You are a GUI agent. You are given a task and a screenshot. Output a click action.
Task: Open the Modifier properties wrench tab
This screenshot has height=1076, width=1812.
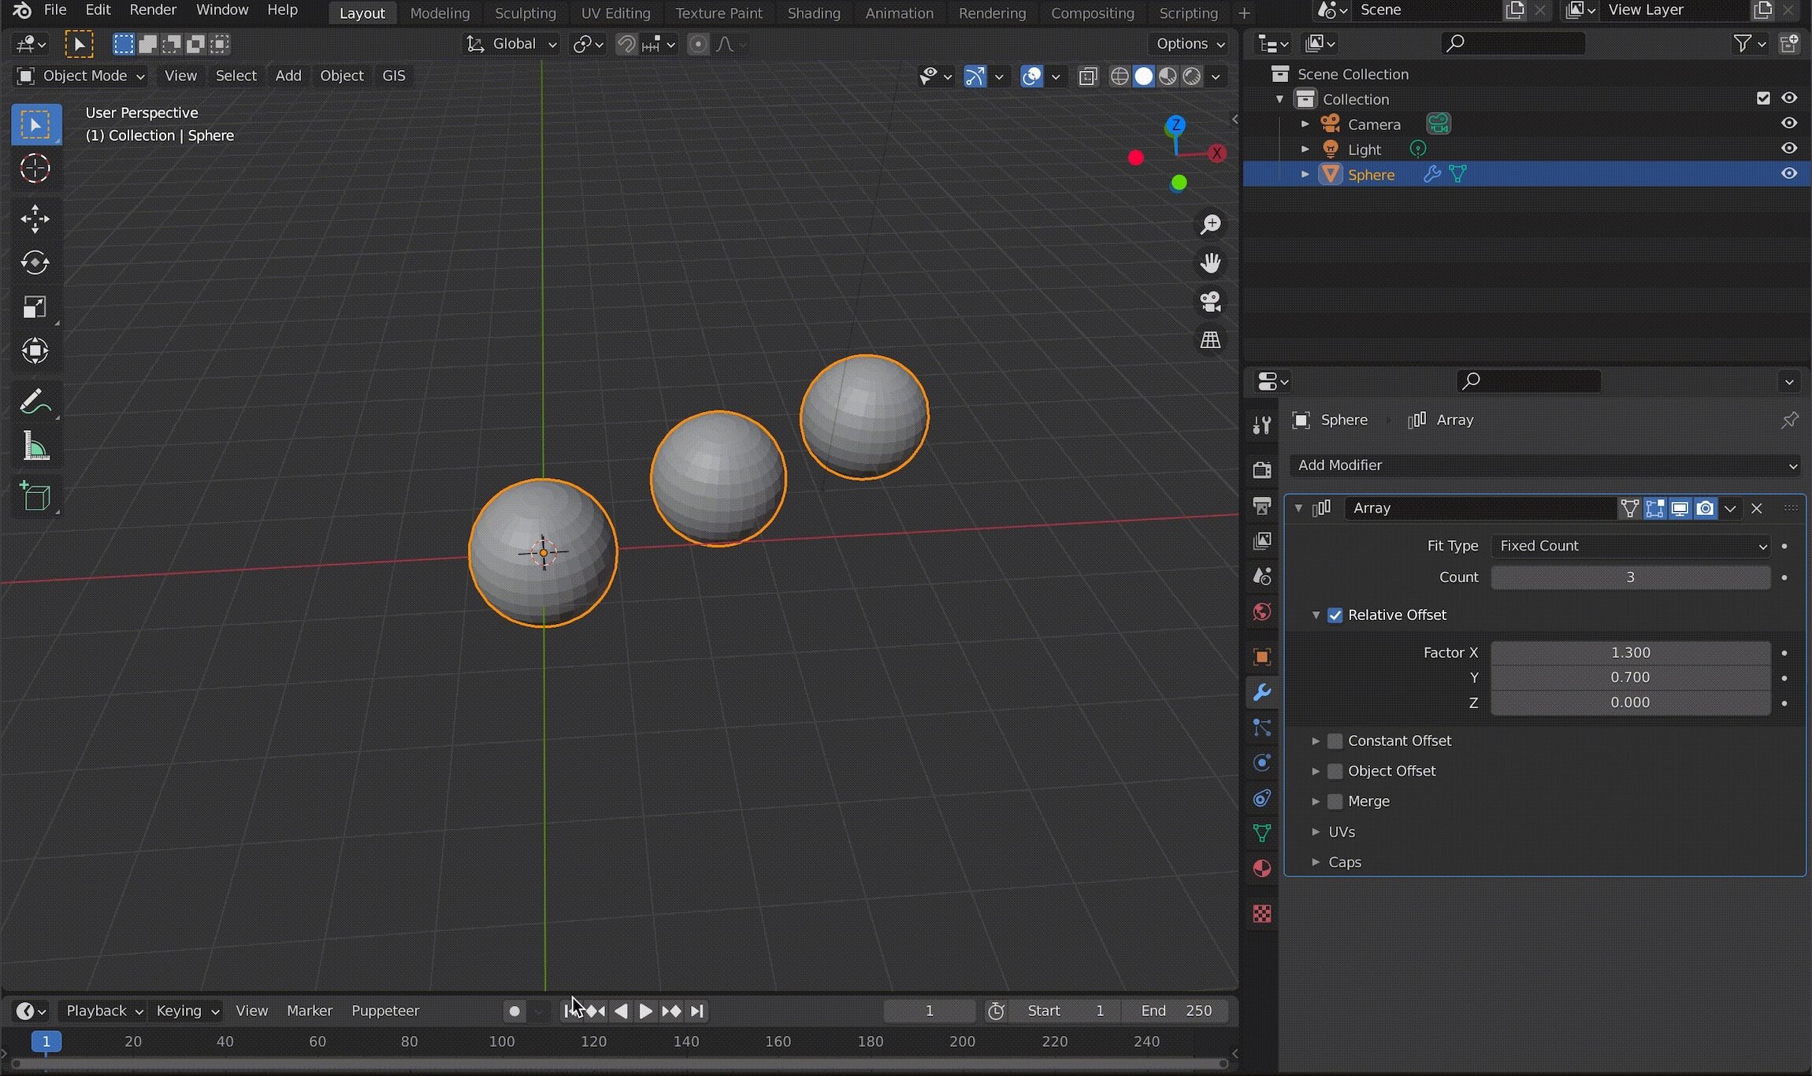click(1262, 692)
